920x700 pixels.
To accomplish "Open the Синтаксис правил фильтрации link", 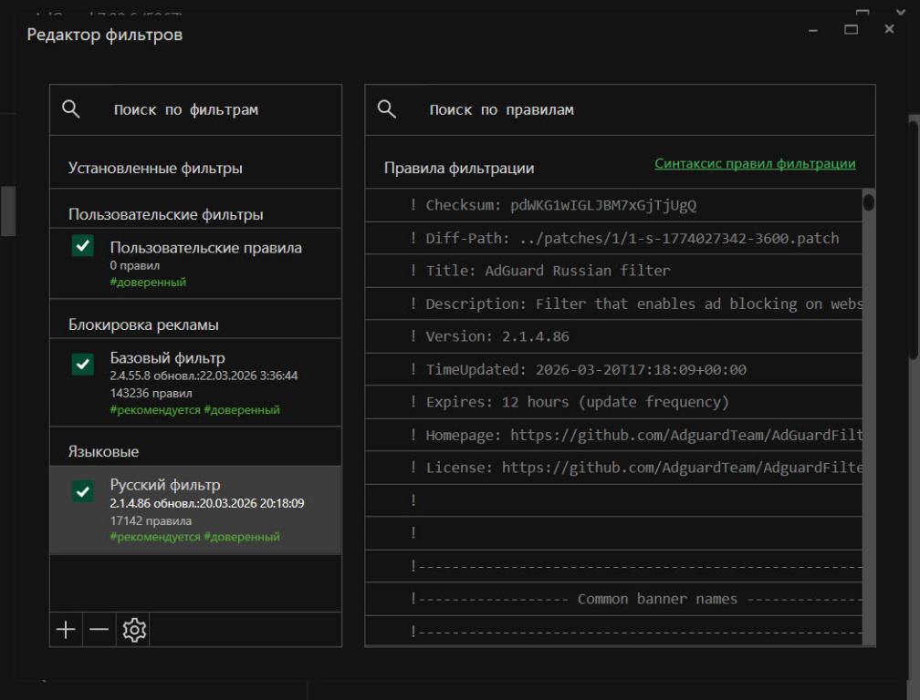I will [755, 164].
